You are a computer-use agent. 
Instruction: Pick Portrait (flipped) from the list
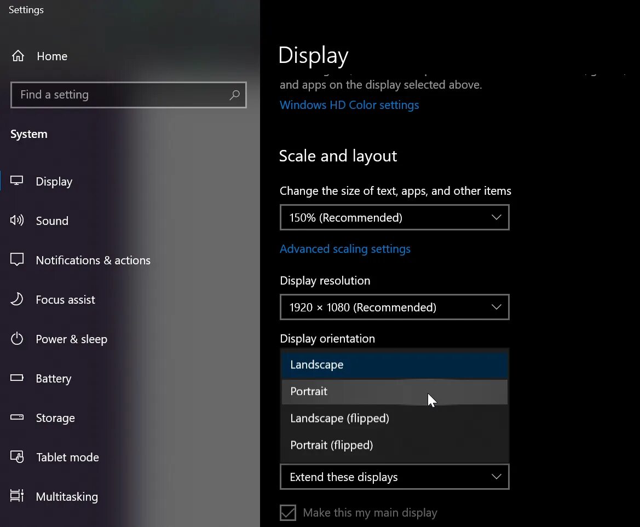(x=394, y=445)
